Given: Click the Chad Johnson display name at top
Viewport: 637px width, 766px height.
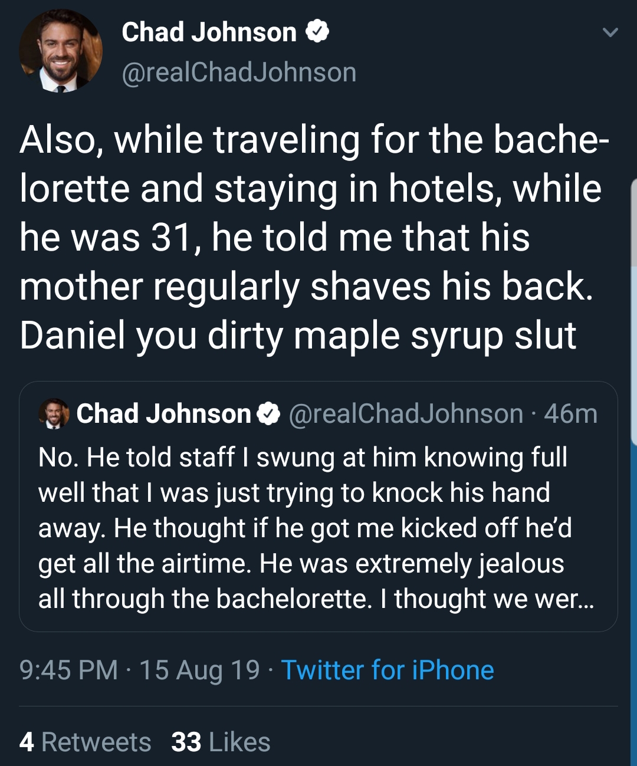Looking at the screenshot, I should pyautogui.click(x=209, y=32).
